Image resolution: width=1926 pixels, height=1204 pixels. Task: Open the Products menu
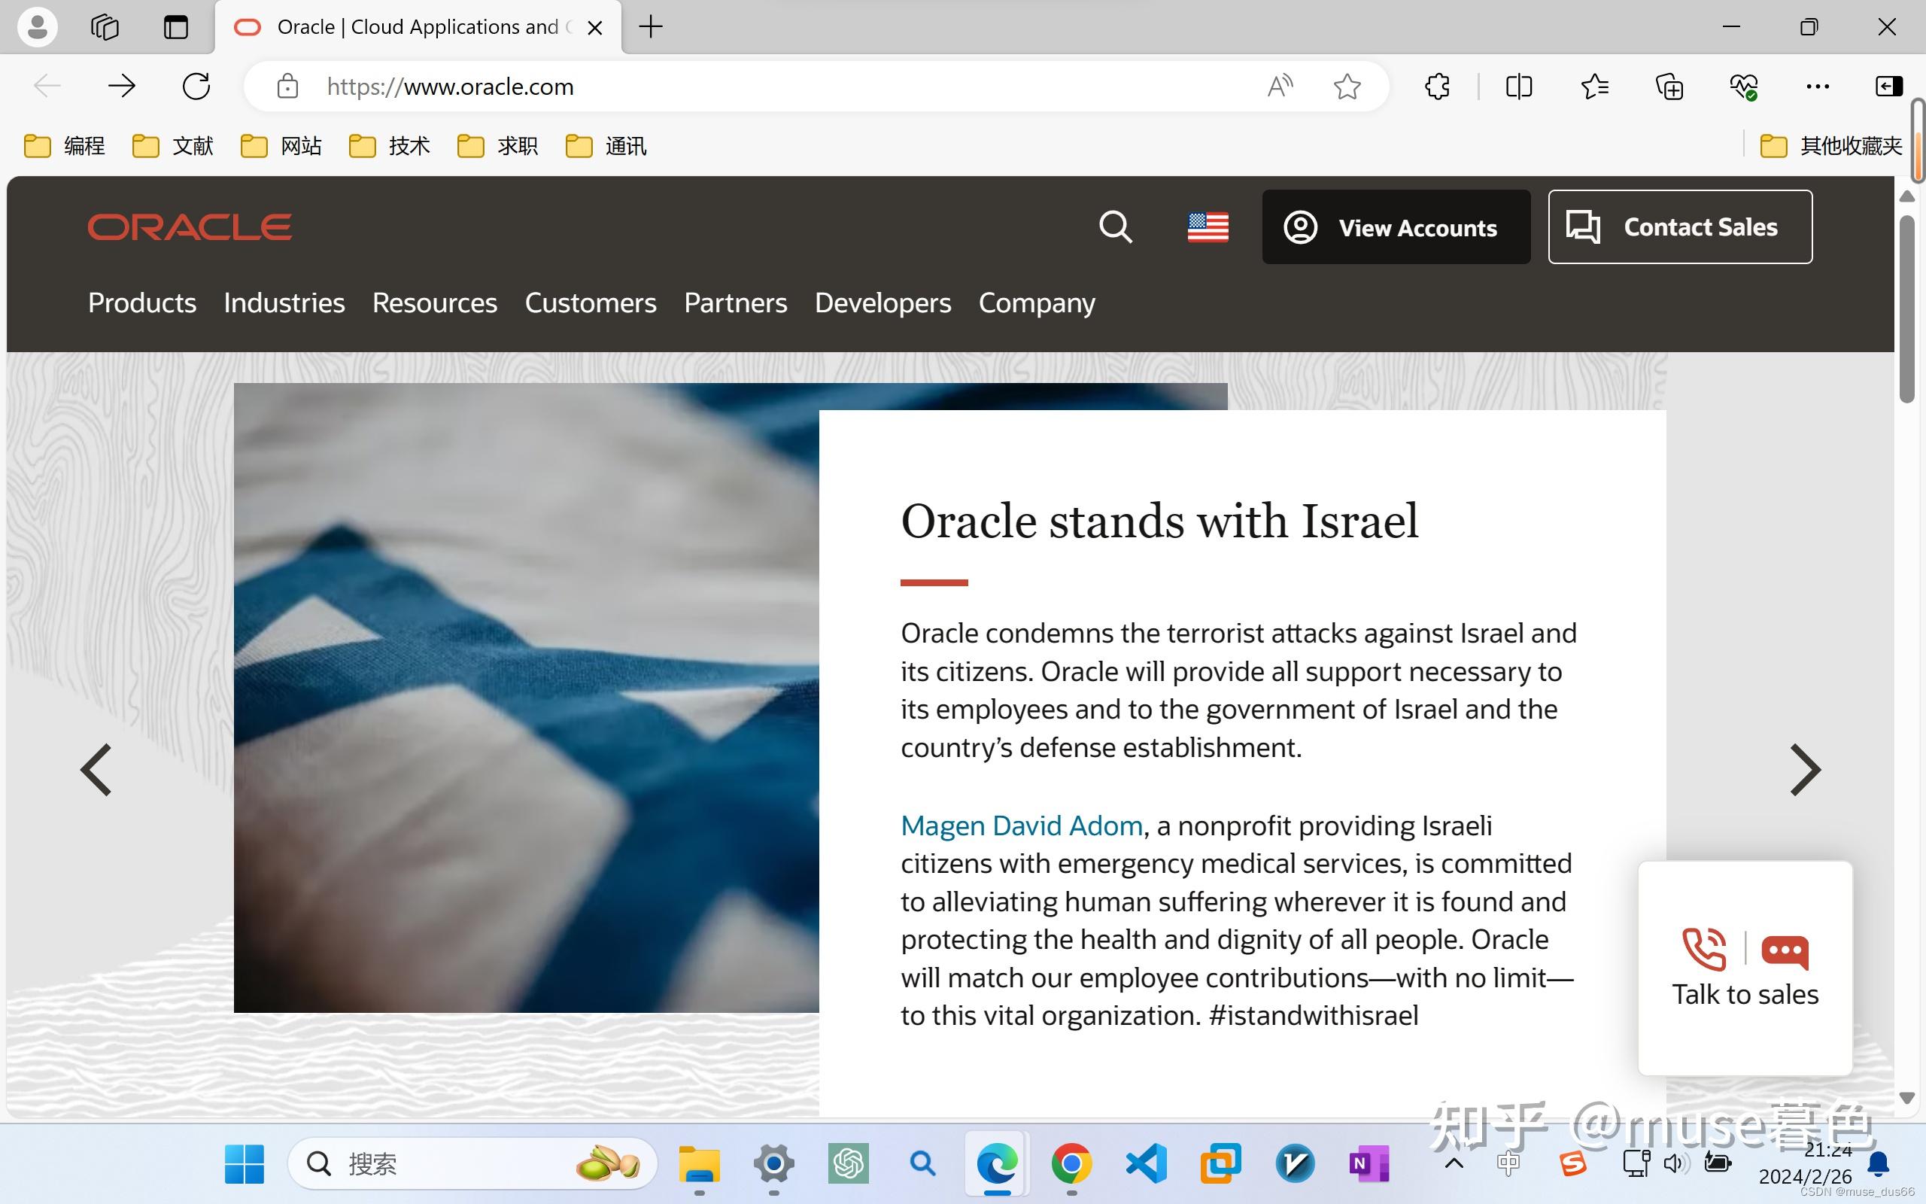(x=141, y=303)
